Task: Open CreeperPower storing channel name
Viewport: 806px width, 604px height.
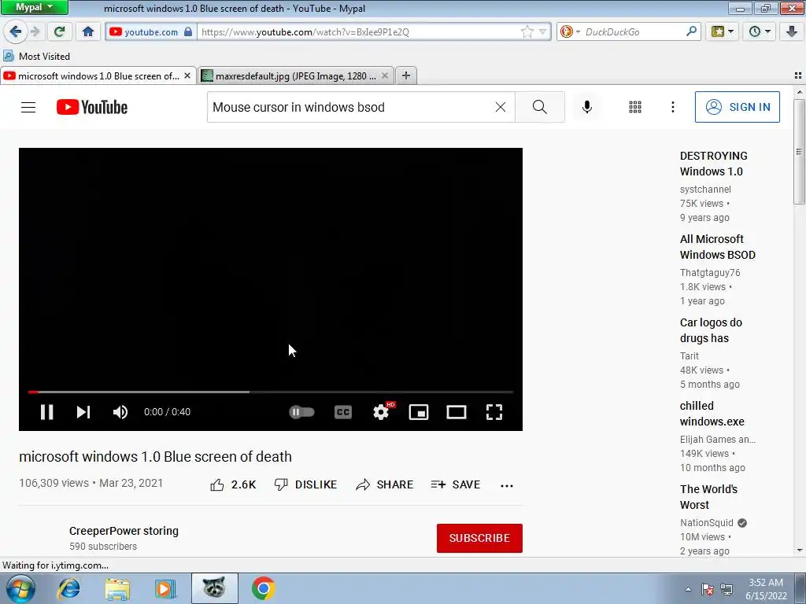Action: click(x=124, y=531)
